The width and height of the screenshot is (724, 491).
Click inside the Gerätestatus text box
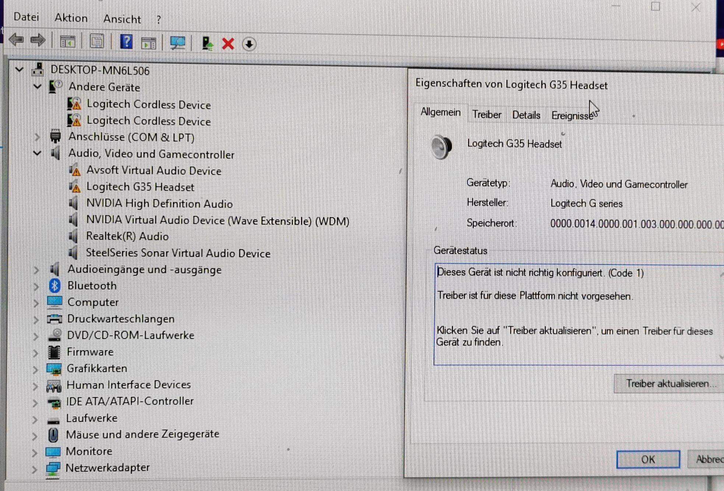579,315
